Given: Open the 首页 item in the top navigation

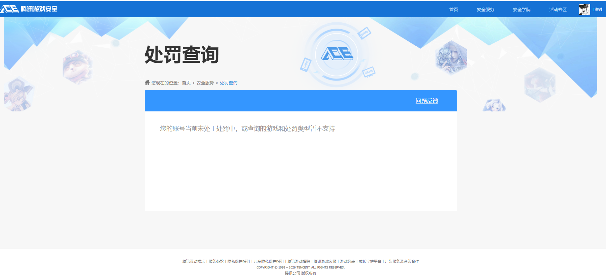Looking at the screenshot, I should coord(454,10).
